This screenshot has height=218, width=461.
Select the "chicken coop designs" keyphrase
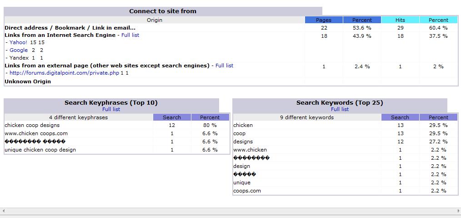[32, 125]
